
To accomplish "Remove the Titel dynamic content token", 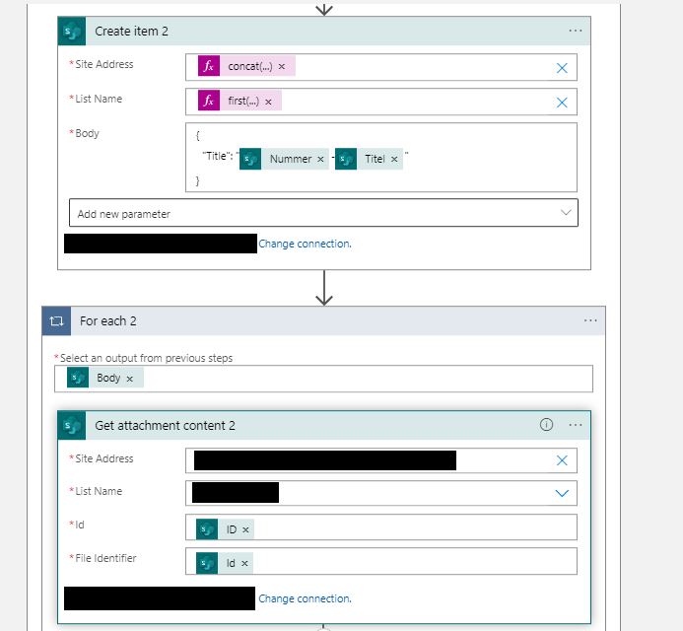I will (394, 160).
